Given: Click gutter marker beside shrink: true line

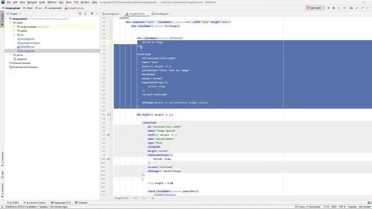Looking at the screenshot, I should [x=109, y=158].
